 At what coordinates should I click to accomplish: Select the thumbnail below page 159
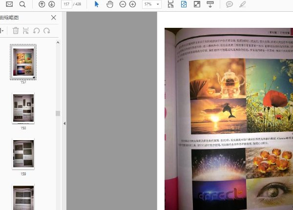click(x=23, y=197)
